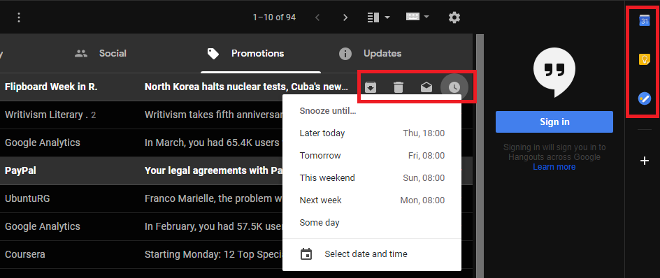660x278 pixels.
Task: Open the Google Keep side panel
Action: tap(645, 59)
